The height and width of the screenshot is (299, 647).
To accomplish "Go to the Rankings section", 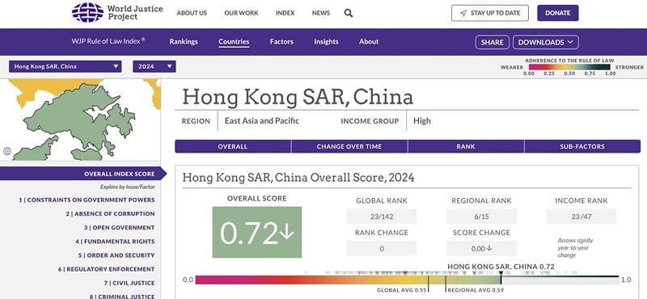I will [x=184, y=42].
